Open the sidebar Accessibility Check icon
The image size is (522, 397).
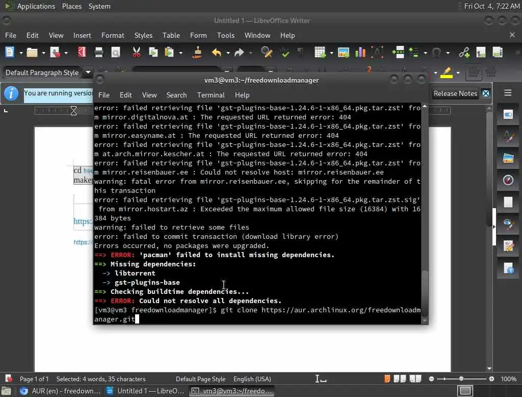coord(508,268)
